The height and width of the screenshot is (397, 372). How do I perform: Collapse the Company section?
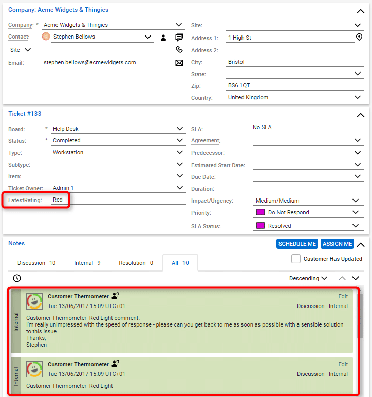pos(360,11)
